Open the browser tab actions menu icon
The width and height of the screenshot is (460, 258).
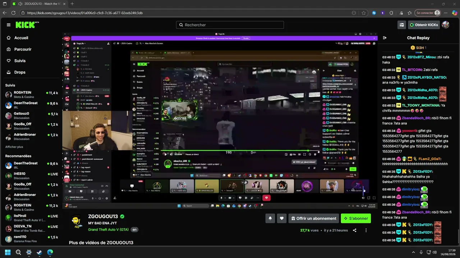[4, 4]
